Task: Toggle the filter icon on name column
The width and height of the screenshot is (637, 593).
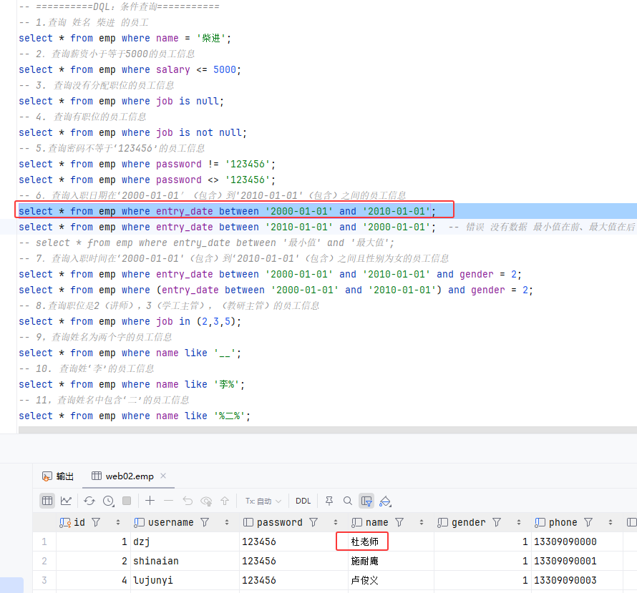Action: pyautogui.click(x=399, y=523)
